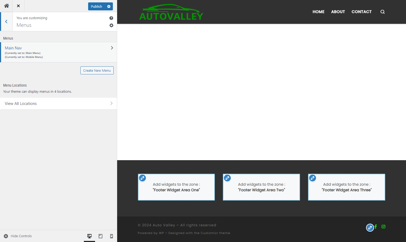Open the Facebook icon in the footer

pos(376,227)
